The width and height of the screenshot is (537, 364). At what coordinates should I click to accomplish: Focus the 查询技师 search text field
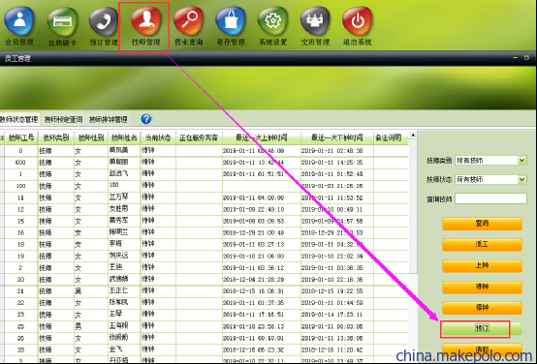(x=490, y=198)
